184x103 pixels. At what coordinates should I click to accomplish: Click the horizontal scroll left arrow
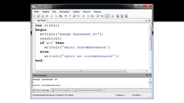pyautogui.click(x=34, y=71)
